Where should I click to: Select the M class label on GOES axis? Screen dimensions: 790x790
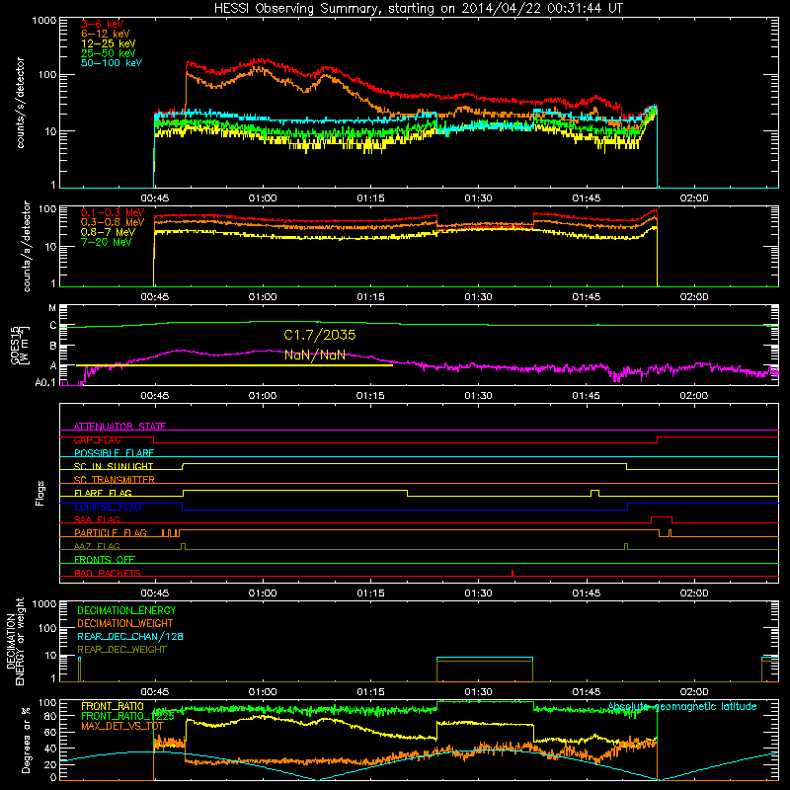[x=52, y=308]
